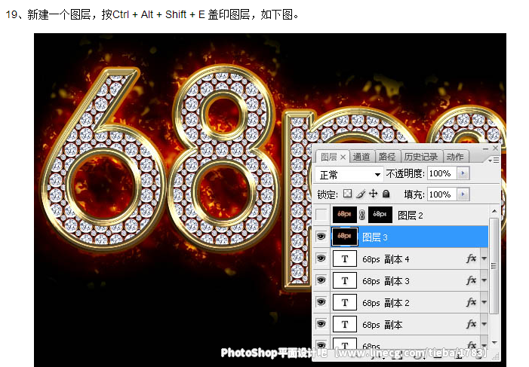Switch to the 通道 tab

coord(361,157)
